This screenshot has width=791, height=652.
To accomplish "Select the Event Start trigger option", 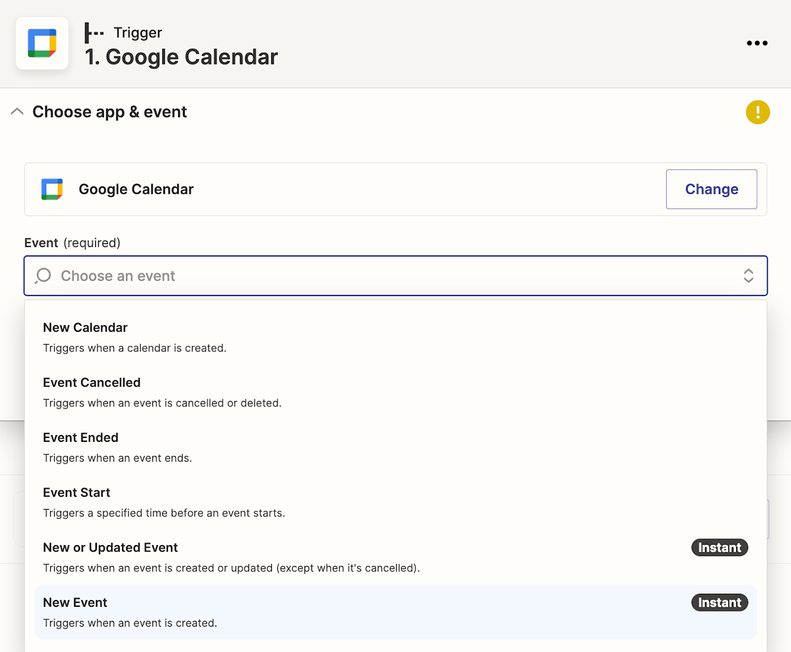I will pyautogui.click(x=395, y=502).
